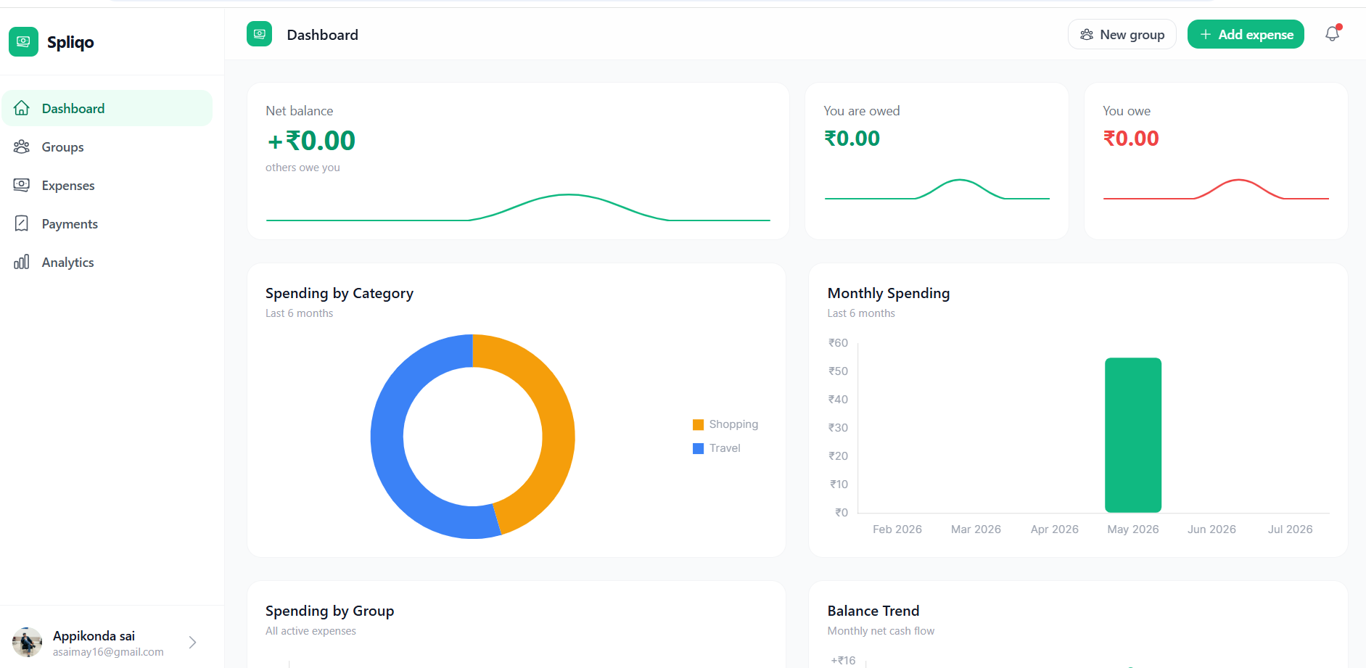Screen dimensions: 1366x668
Task: Open the Dashboard menu item
Action: [107, 108]
